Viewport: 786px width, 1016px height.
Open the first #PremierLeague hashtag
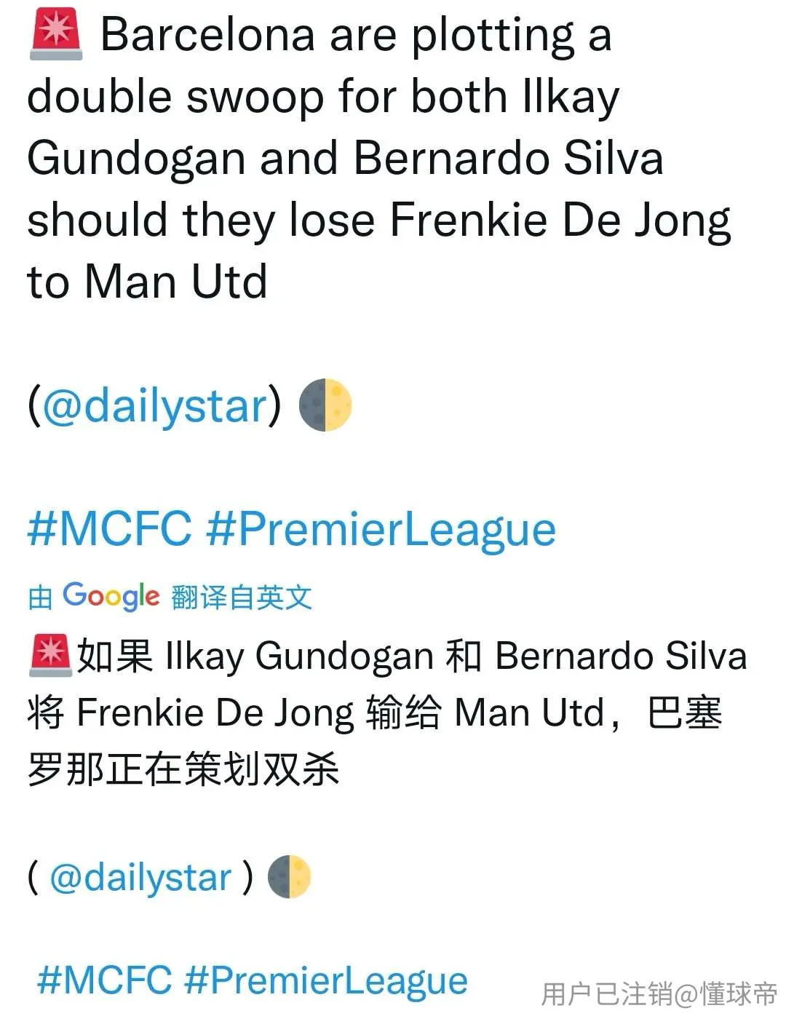[381, 530]
